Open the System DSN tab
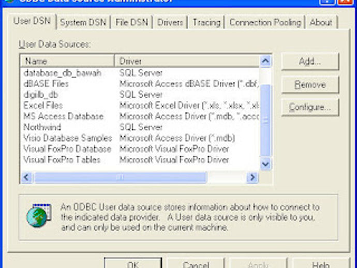The image size is (357, 268). click(x=83, y=22)
